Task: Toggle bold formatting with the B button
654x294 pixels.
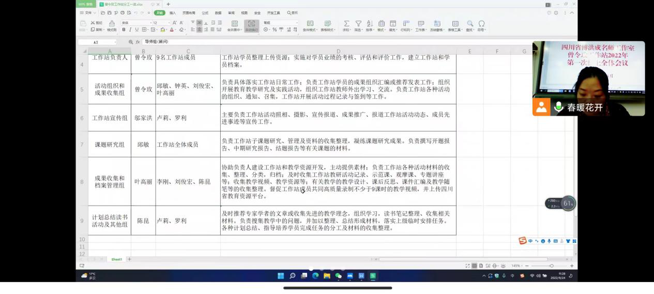Action: [x=124, y=29]
